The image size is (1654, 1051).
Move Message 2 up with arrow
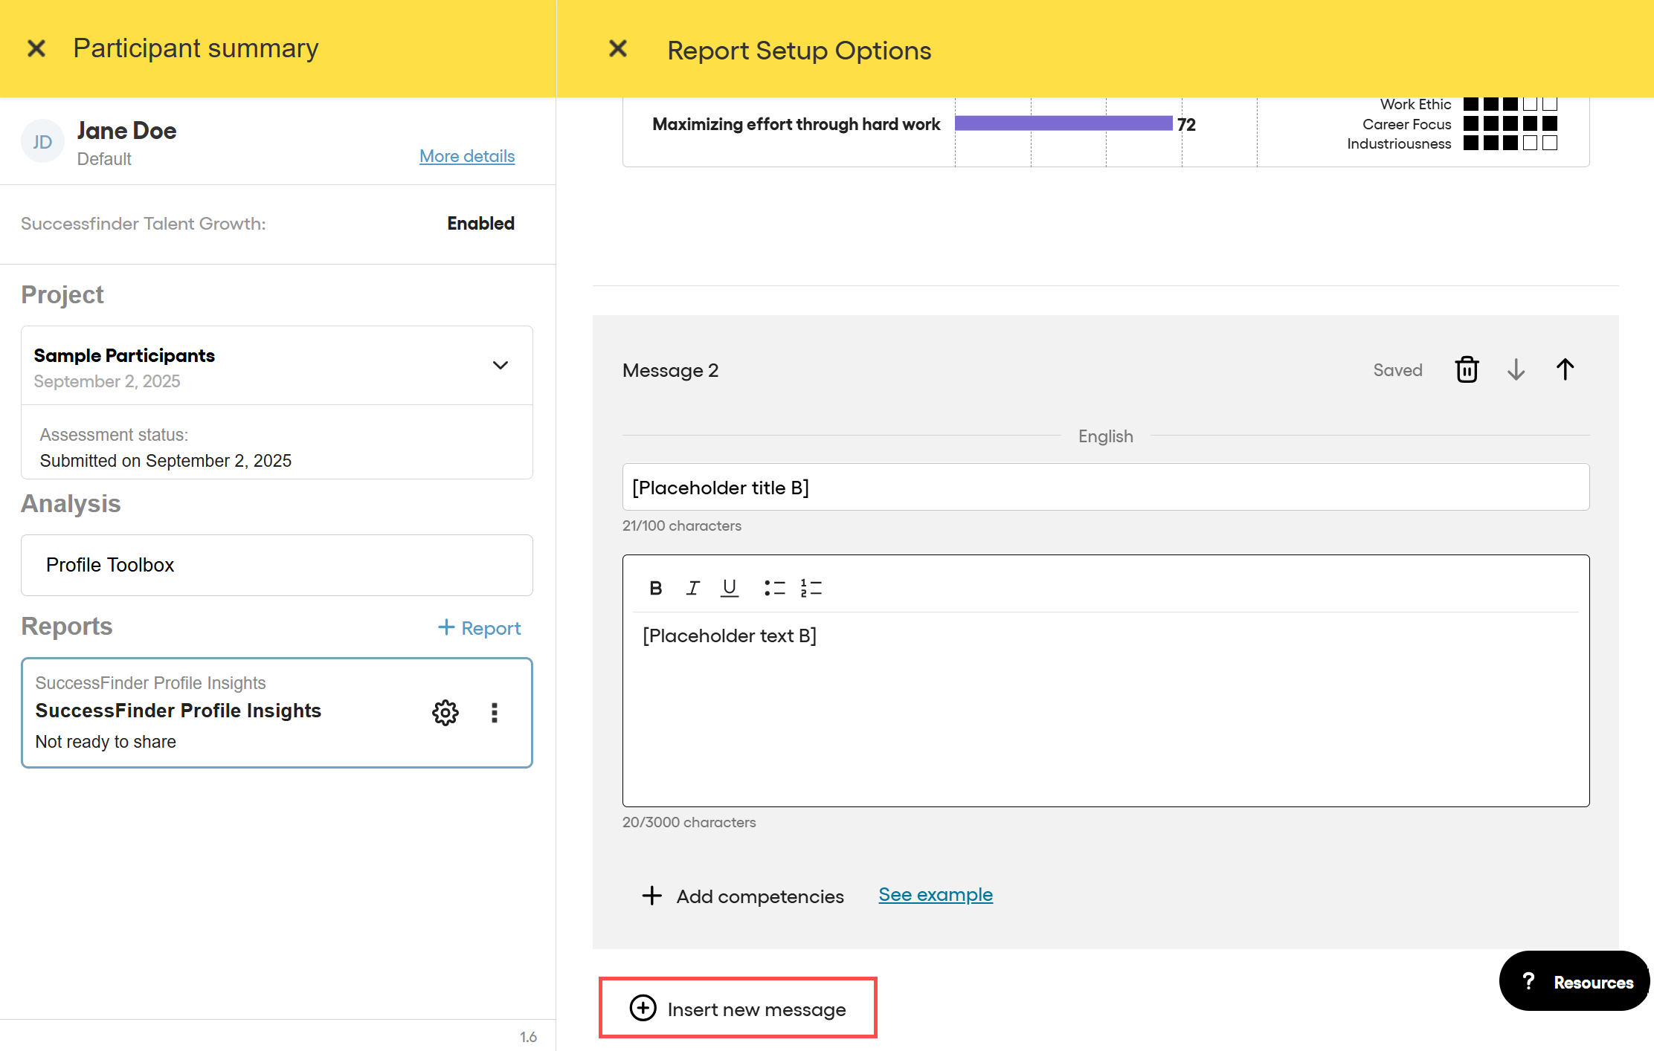(x=1565, y=369)
